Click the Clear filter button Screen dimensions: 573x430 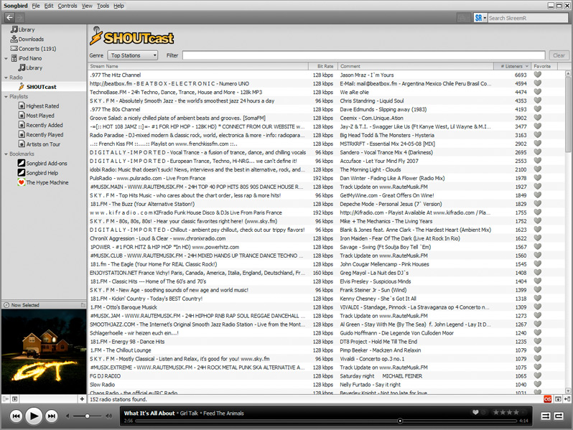coord(559,55)
